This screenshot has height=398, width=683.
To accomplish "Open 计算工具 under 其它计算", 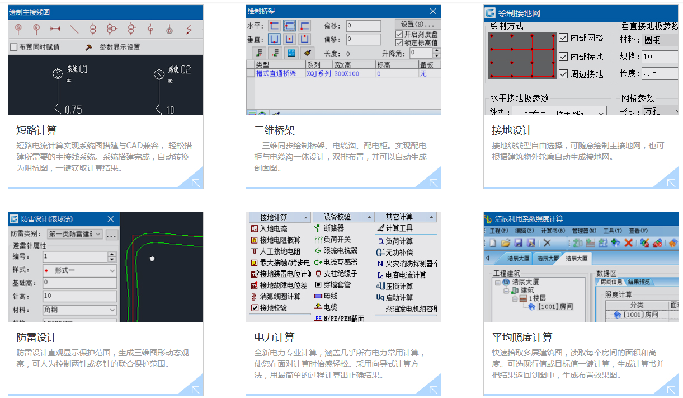I will click(395, 228).
